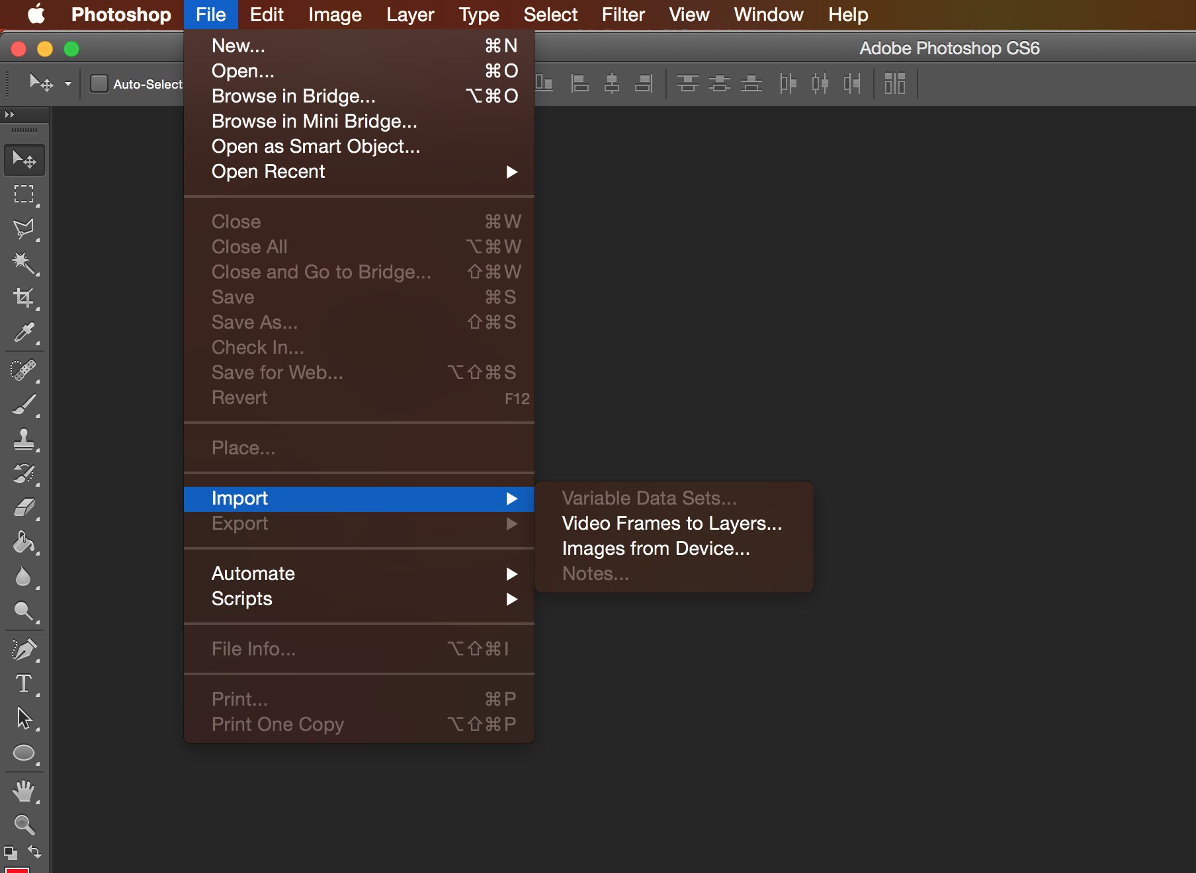Distribute horizontal centers in options bar
The image size is (1196, 873).
[820, 83]
